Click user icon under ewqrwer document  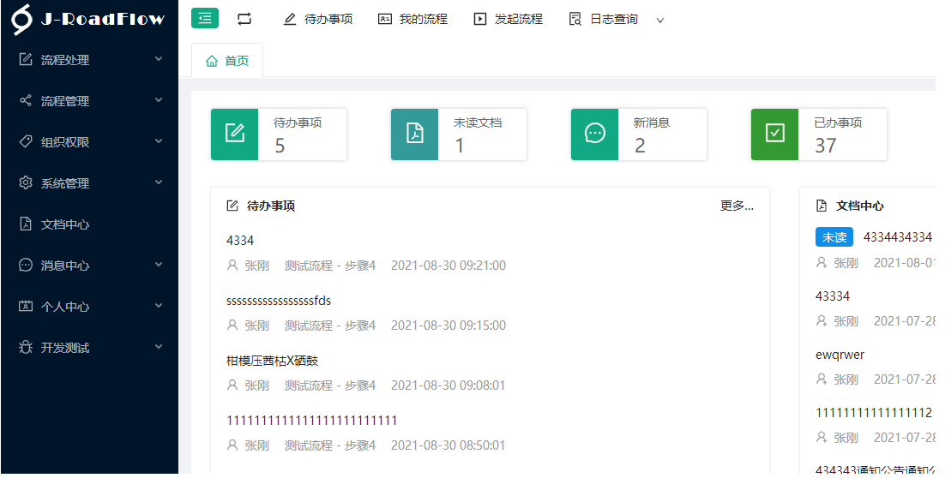coord(822,379)
